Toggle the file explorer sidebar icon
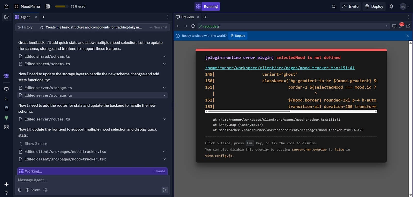 (6, 17)
